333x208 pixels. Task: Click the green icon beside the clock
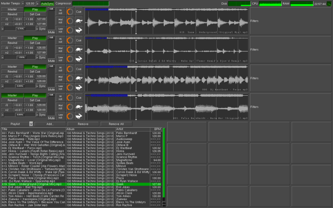point(329,4)
